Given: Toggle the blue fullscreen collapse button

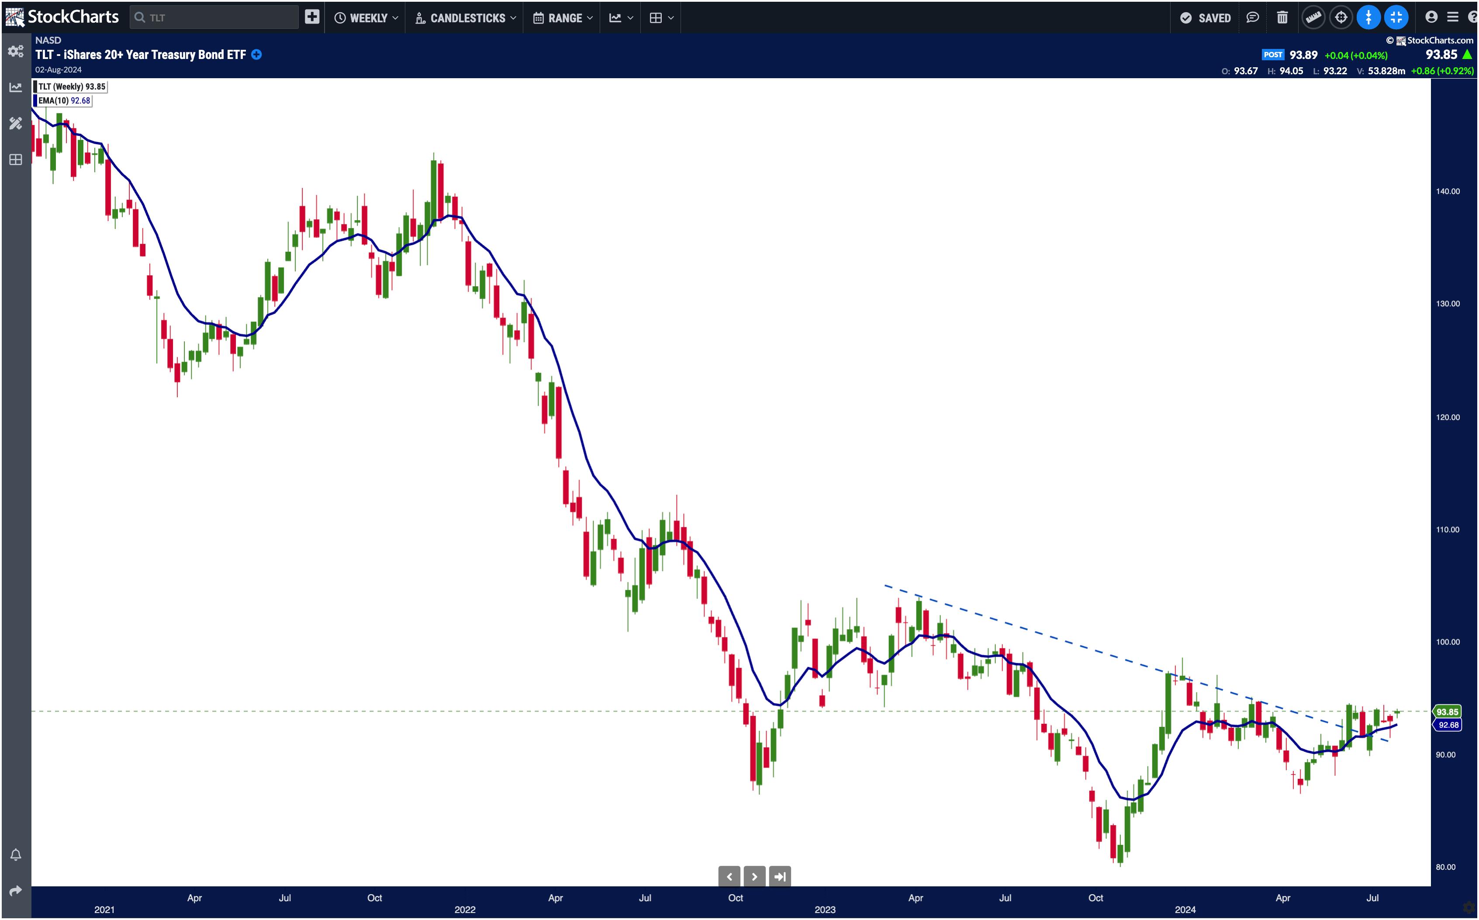Looking at the screenshot, I should (x=1396, y=17).
